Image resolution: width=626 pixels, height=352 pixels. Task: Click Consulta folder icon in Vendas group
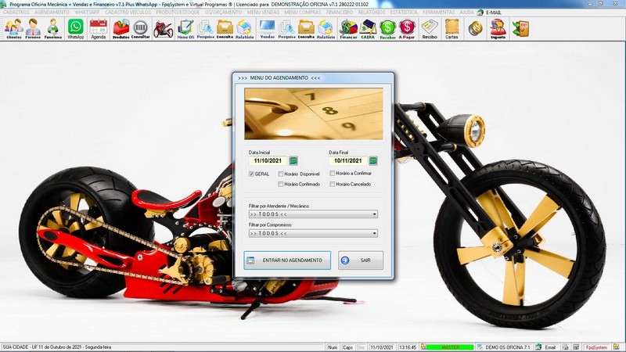click(x=306, y=29)
